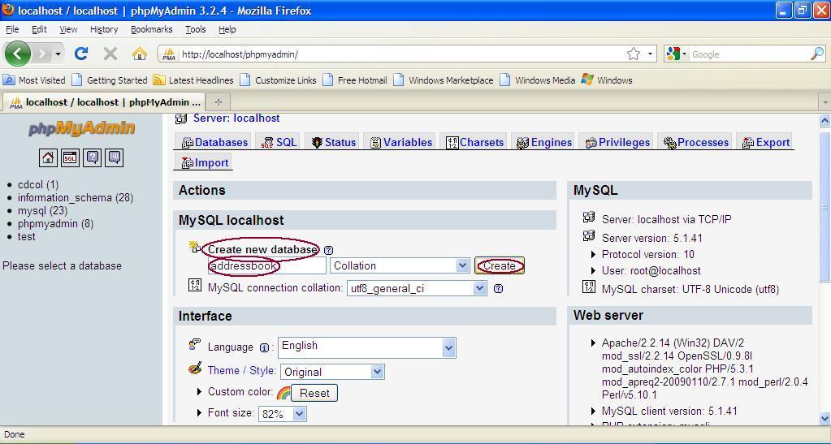
Task: Open a new browser tab with plus button
Action: [218, 101]
